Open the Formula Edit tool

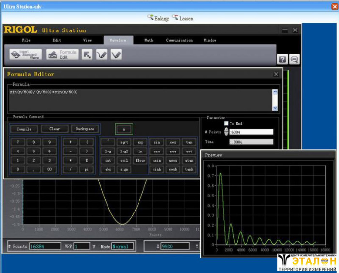coord(62,55)
